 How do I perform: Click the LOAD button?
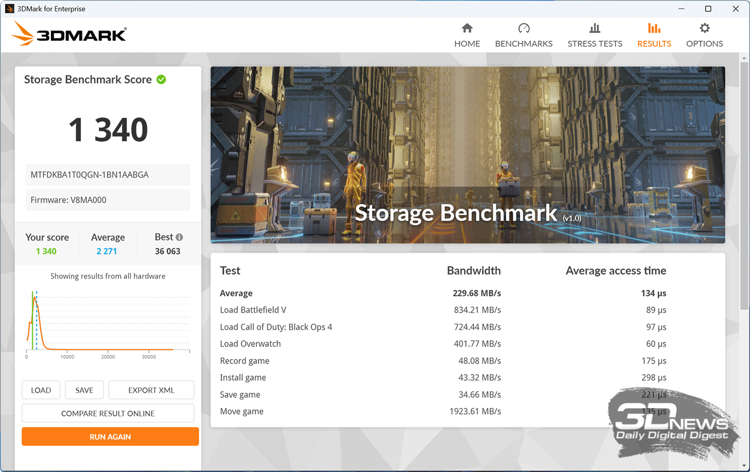[x=41, y=390]
